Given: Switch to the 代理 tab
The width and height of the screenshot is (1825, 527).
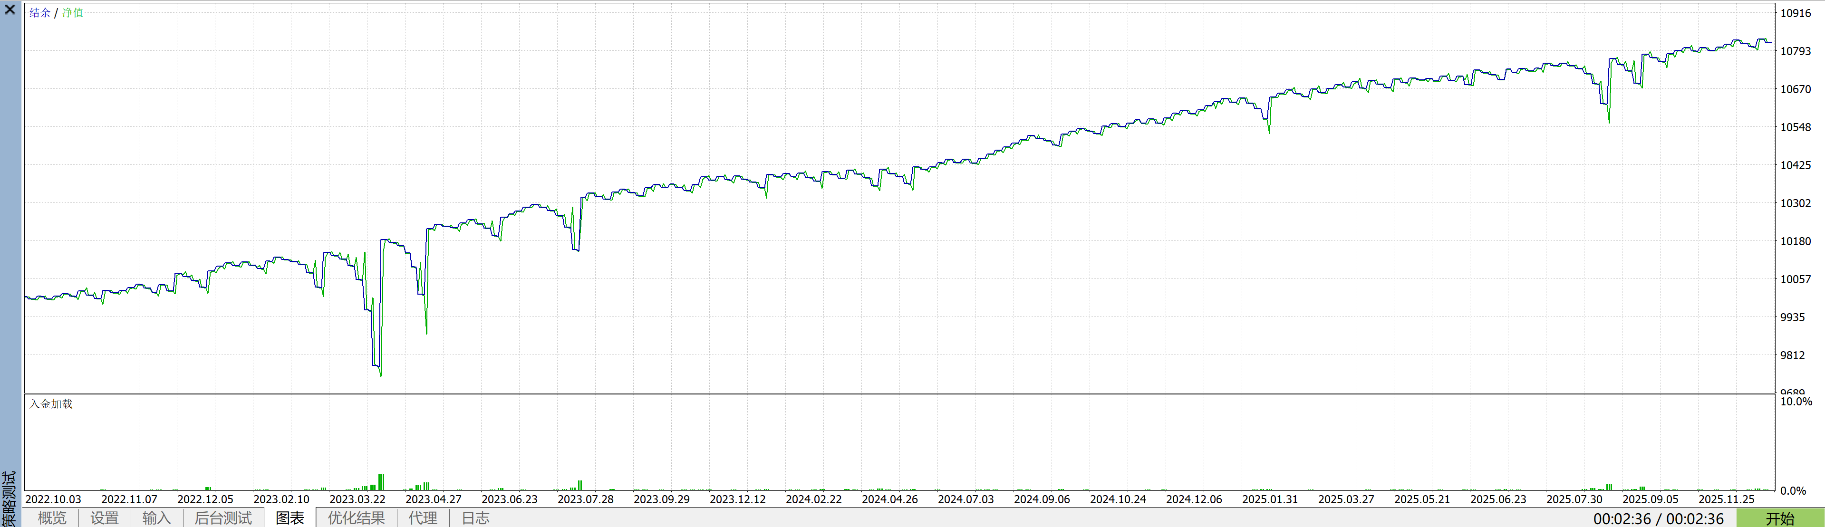Looking at the screenshot, I should [x=423, y=518].
